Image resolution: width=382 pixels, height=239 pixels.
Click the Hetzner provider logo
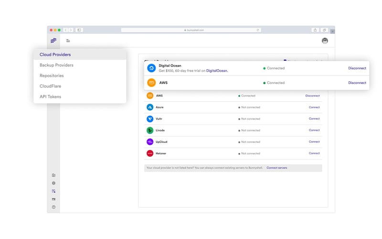tap(150, 153)
